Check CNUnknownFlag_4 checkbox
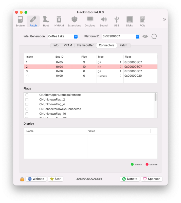The width and height of the screenshot is (181, 203). pyautogui.click(x=27, y=104)
